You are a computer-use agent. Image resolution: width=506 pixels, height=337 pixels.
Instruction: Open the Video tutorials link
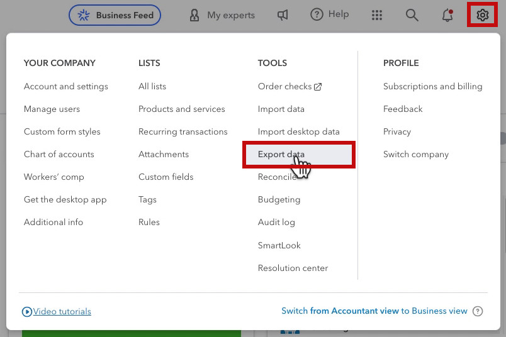[x=62, y=311]
